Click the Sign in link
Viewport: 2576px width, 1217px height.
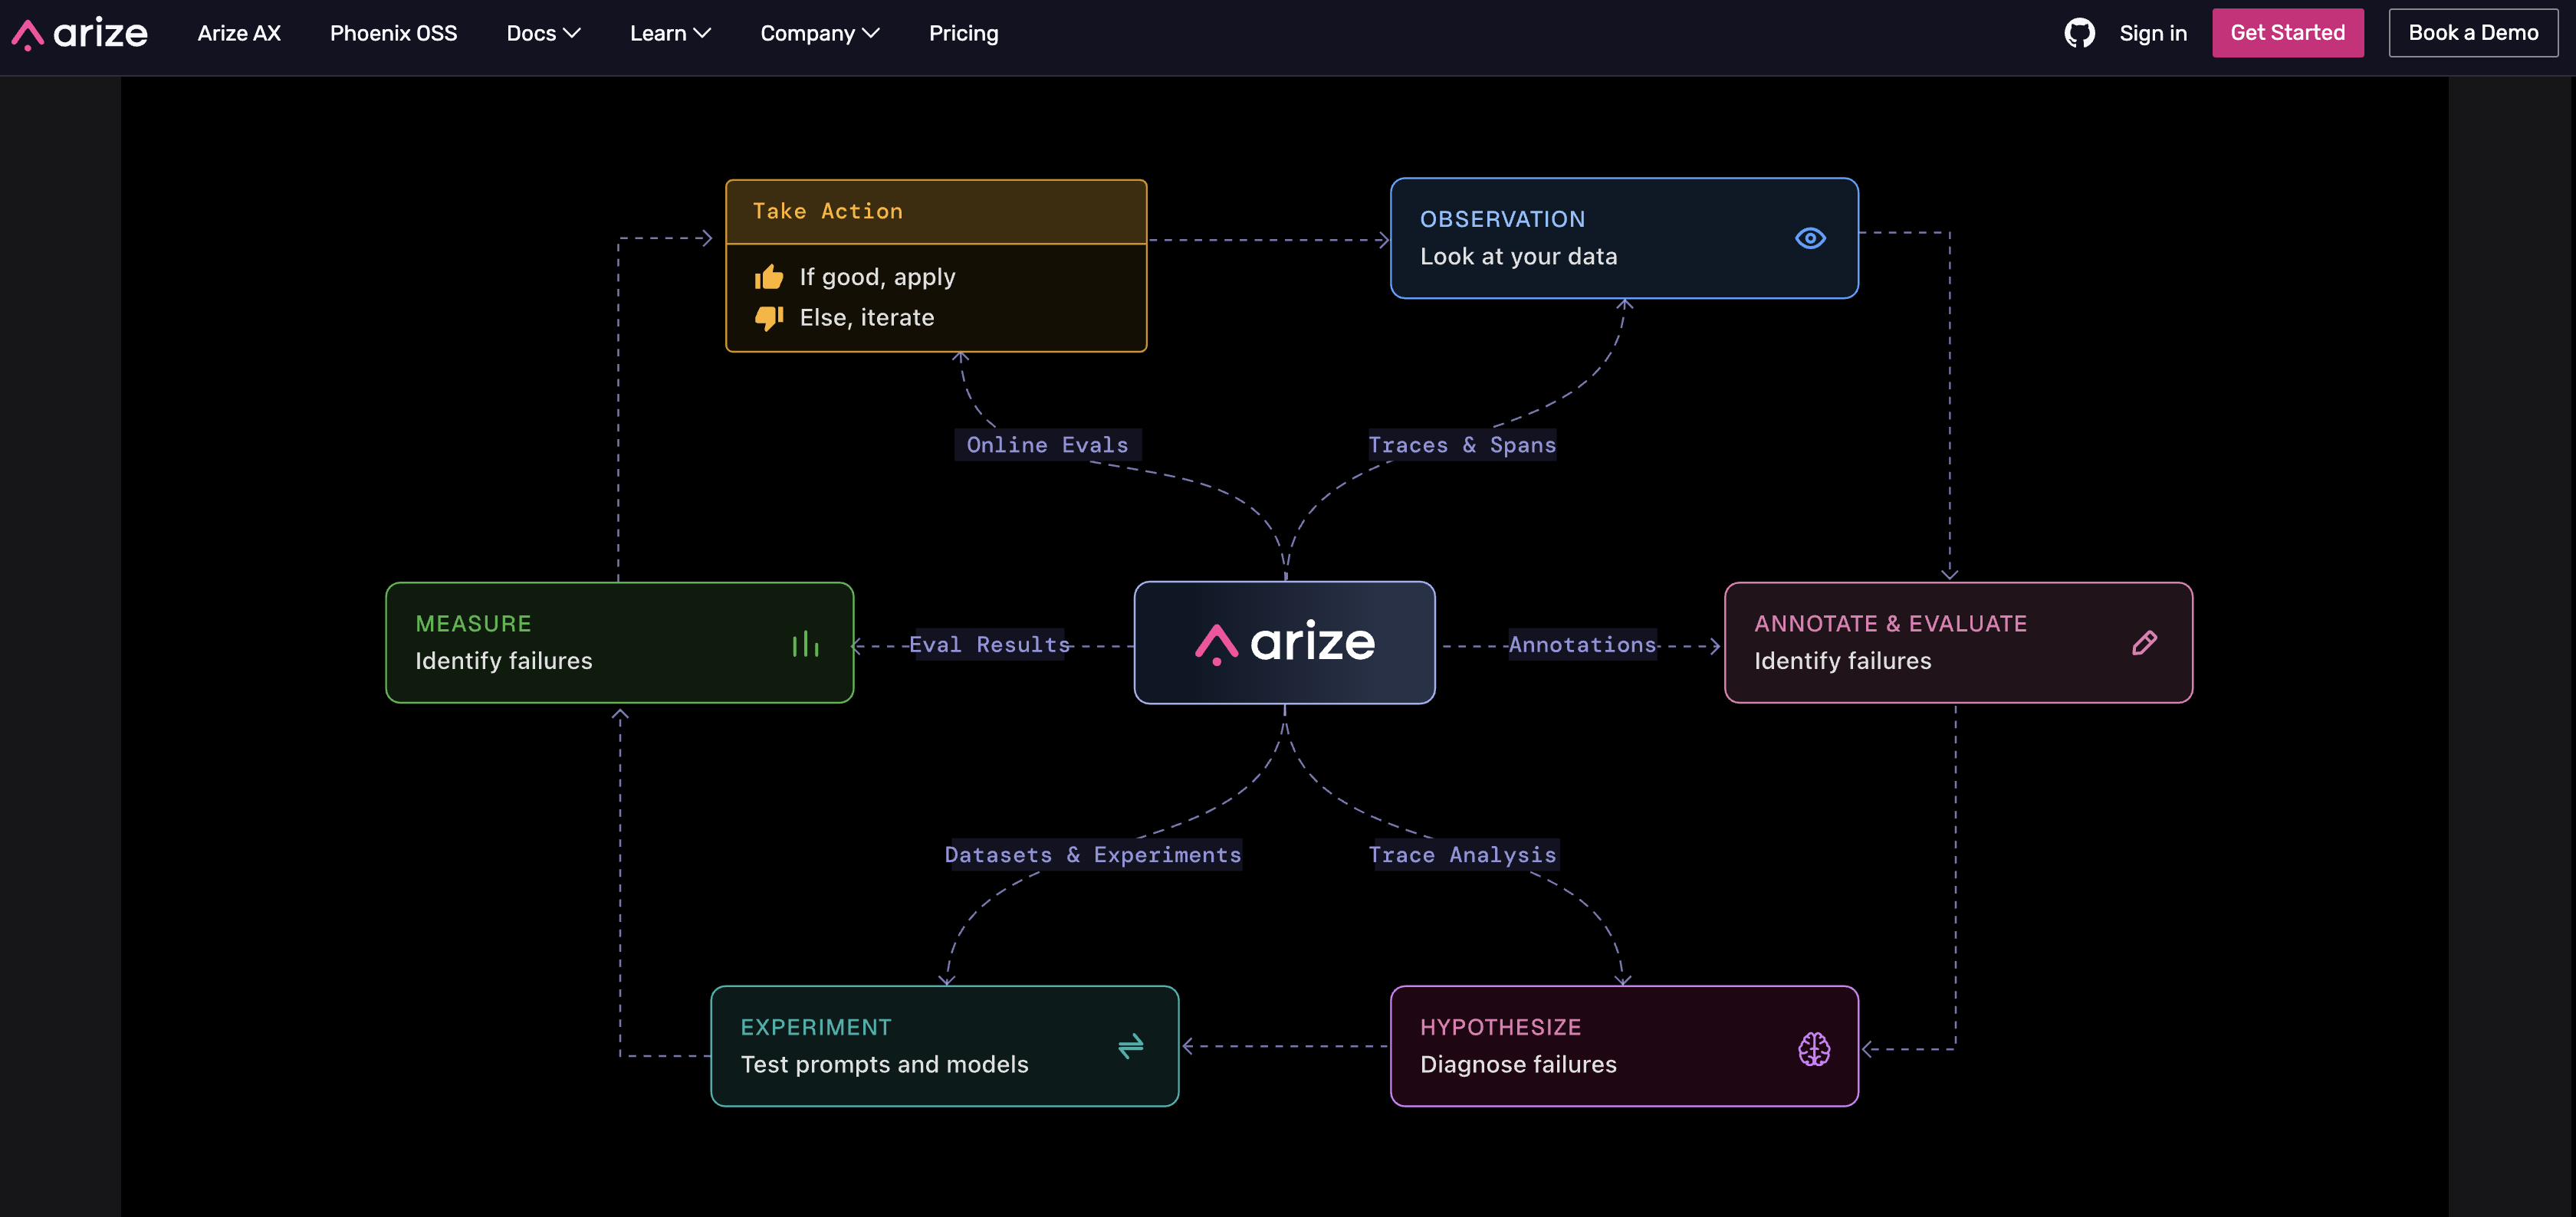pyautogui.click(x=2153, y=33)
